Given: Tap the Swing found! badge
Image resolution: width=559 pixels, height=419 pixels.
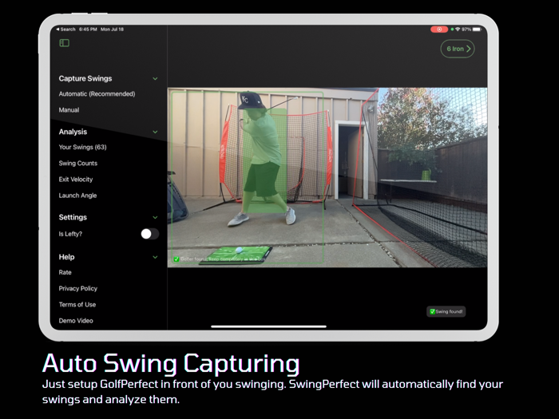Looking at the screenshot, I should point(446,311).
